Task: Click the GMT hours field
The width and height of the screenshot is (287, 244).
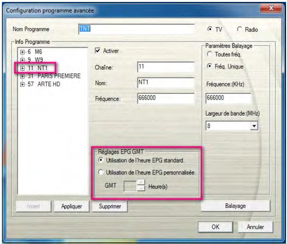Action: click(130, 186)
